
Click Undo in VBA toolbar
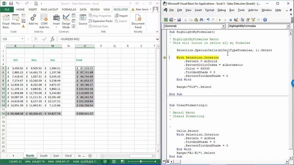[x=208, y=20]
